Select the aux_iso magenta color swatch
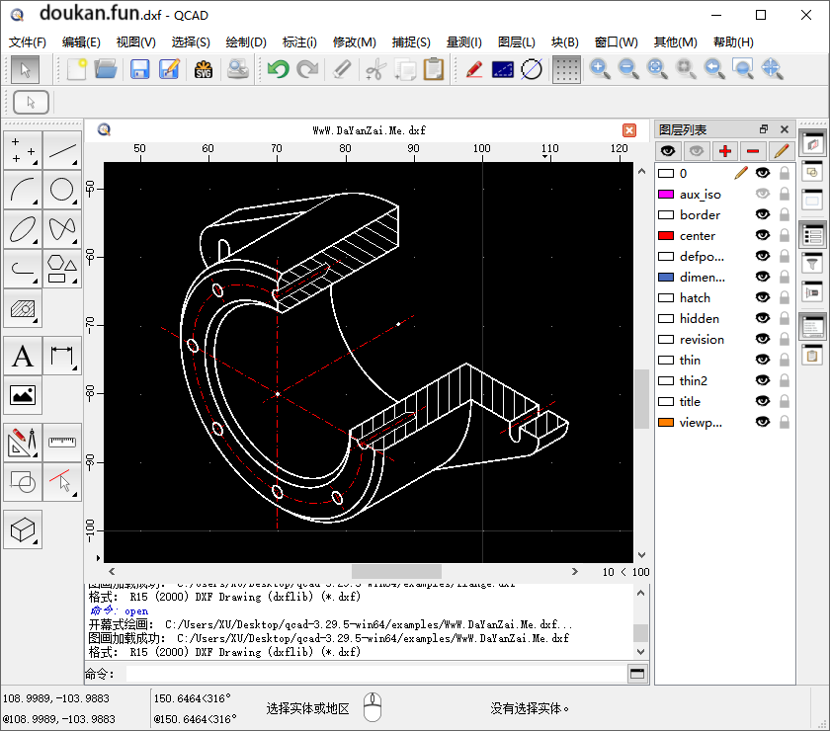The image size is (830, 731). (667, 194)
